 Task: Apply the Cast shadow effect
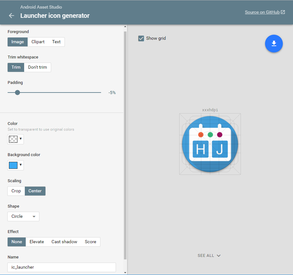tap(64, 242)
